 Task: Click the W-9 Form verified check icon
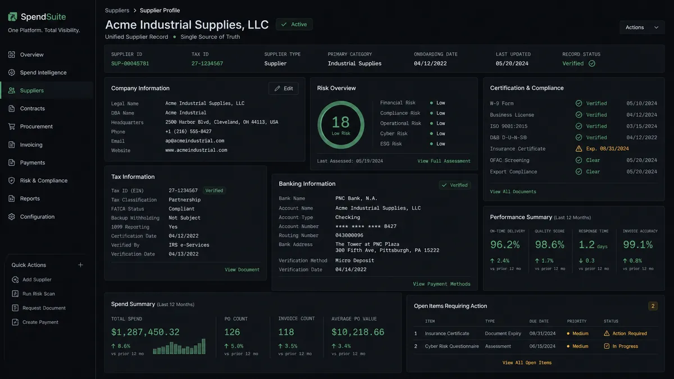pyautogui.click(x=579, y=103)
